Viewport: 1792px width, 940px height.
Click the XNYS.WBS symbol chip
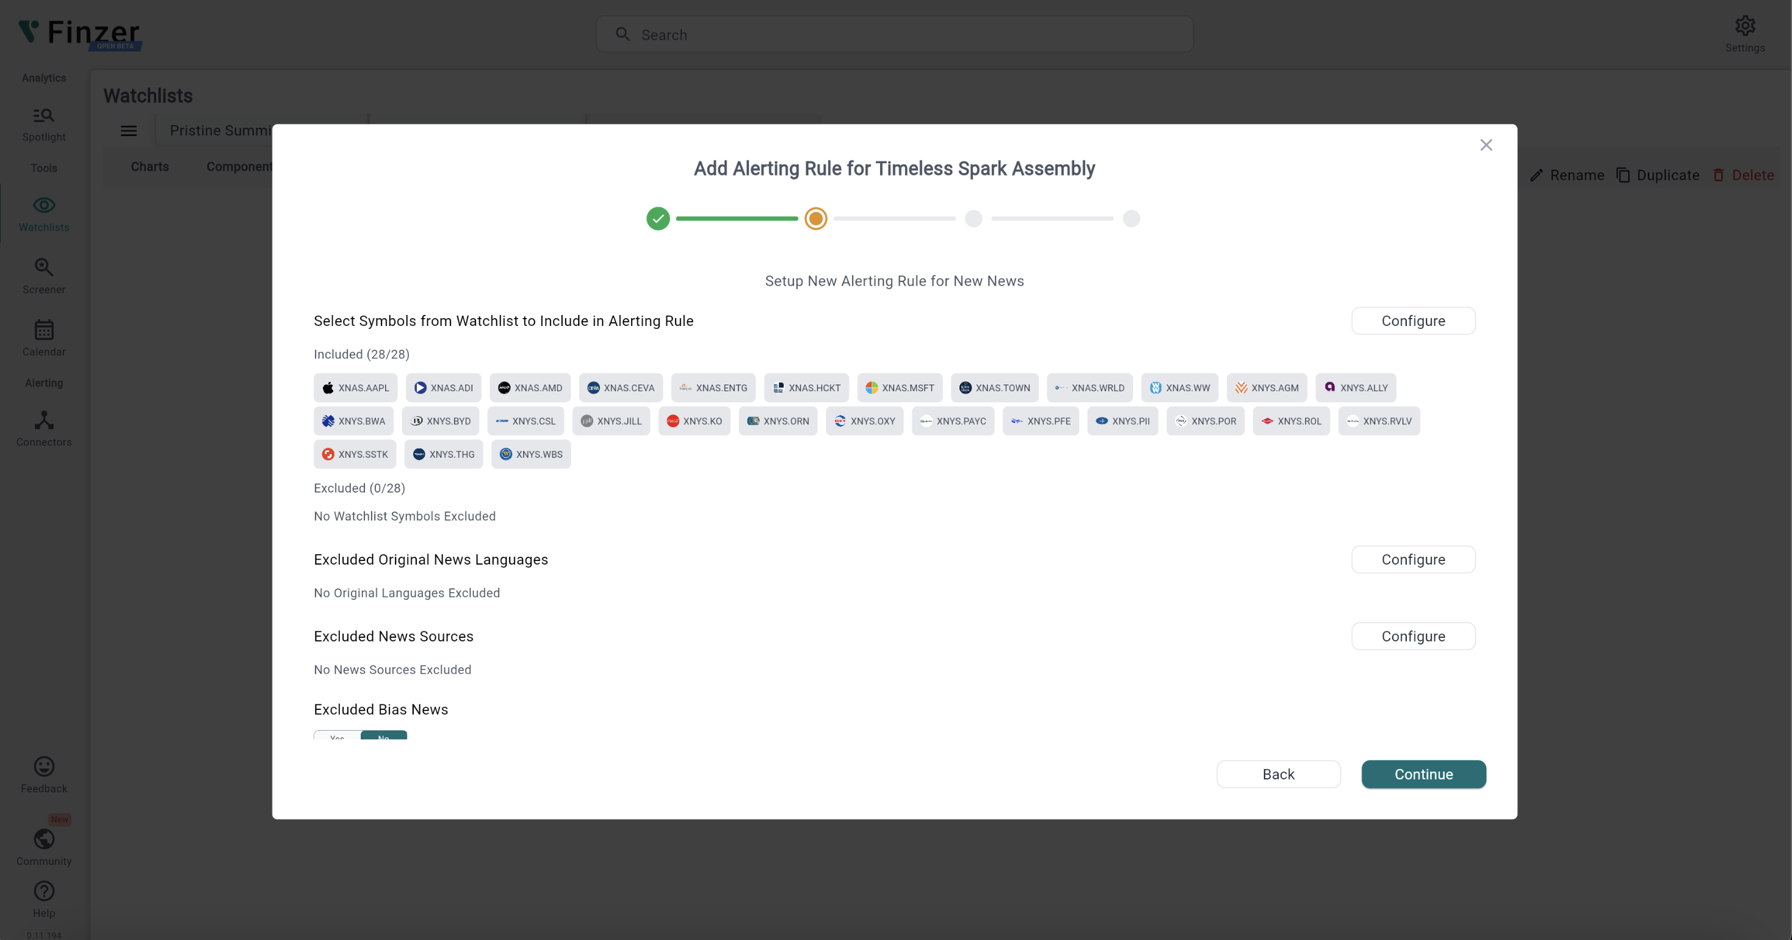[531, 454]
